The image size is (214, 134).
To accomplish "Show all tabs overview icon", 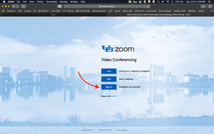I will pos(210,6).
